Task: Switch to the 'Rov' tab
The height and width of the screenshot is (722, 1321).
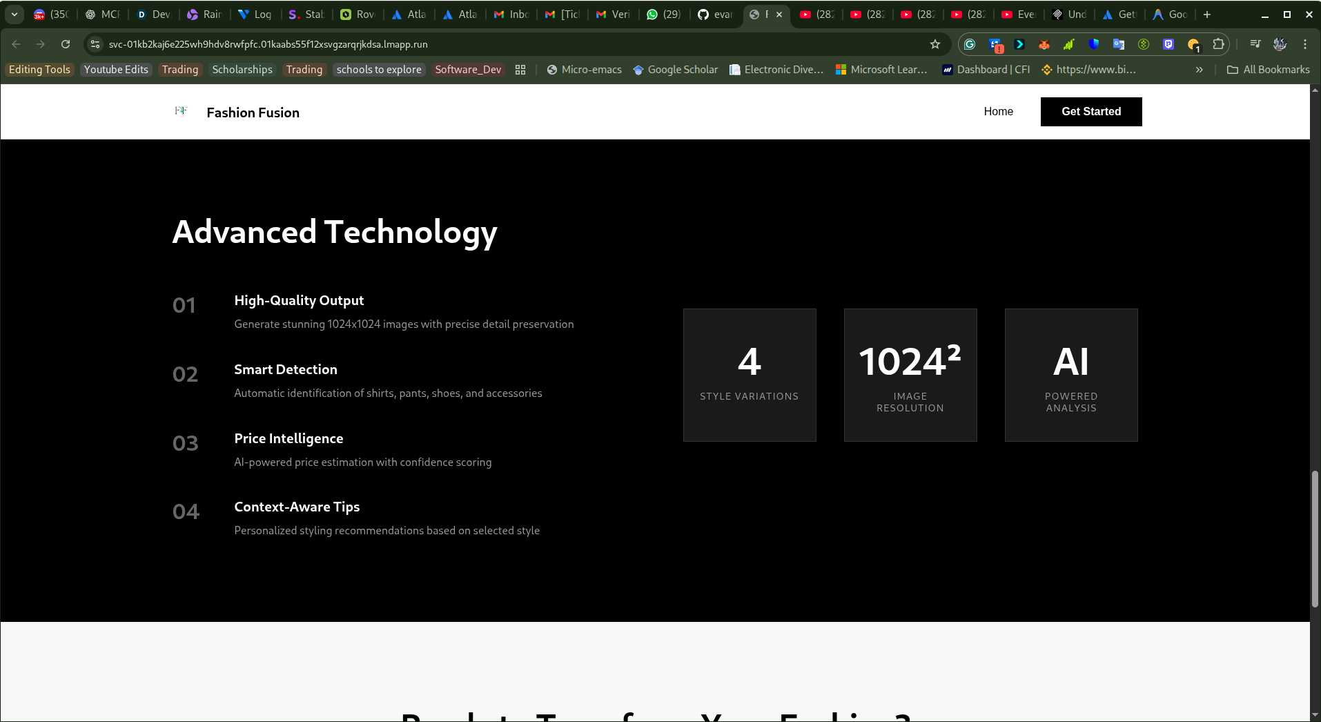Action: [358, 14]
